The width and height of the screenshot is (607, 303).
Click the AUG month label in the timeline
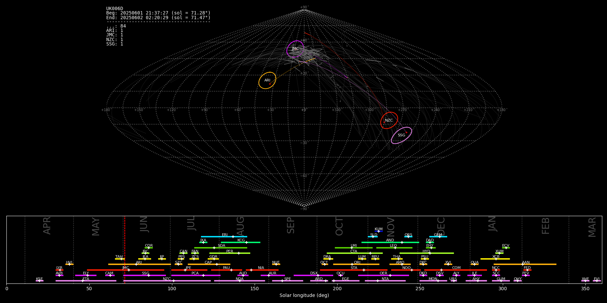pos(240,226)
